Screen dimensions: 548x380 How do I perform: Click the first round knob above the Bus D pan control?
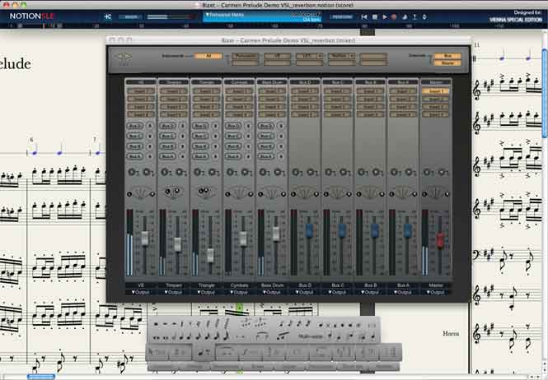pyautogui.click(x=296, y=172)
